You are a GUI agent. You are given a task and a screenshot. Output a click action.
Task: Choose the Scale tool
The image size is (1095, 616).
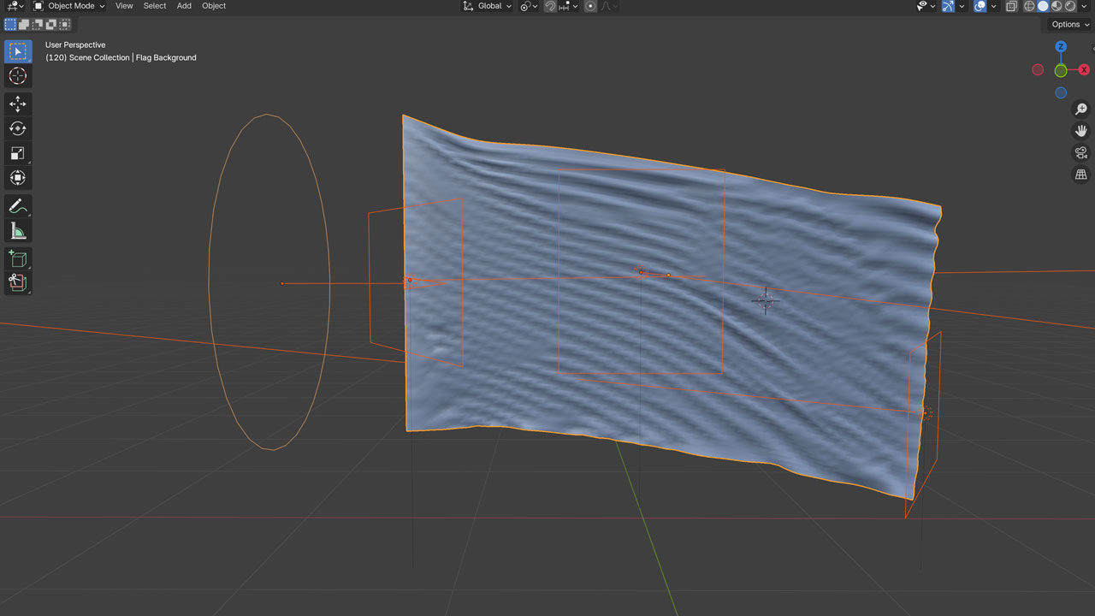[17, 153]
